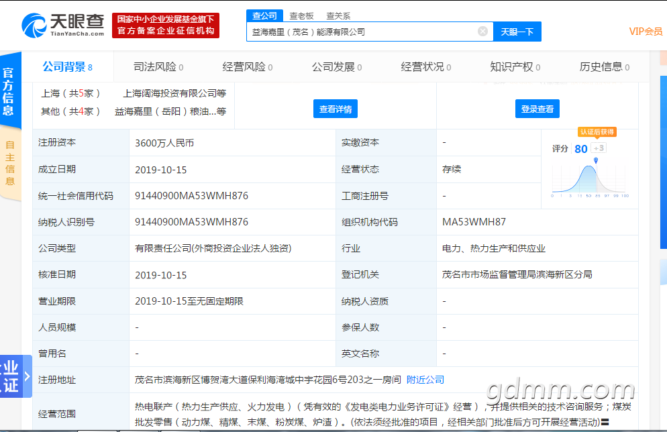This screenshot has width=667, height=432.
Task: Expand the side panel arrow at left
Action: pos(27,376)
